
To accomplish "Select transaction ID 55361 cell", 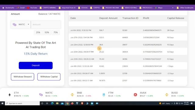I will [x=125, y=30].
